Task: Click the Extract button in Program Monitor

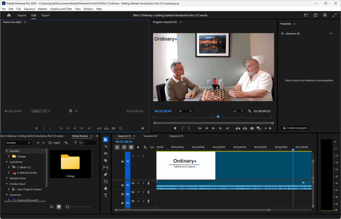Action: [245, 128]
